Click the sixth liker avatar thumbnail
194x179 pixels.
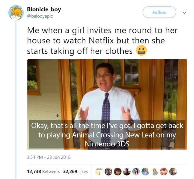145,171
